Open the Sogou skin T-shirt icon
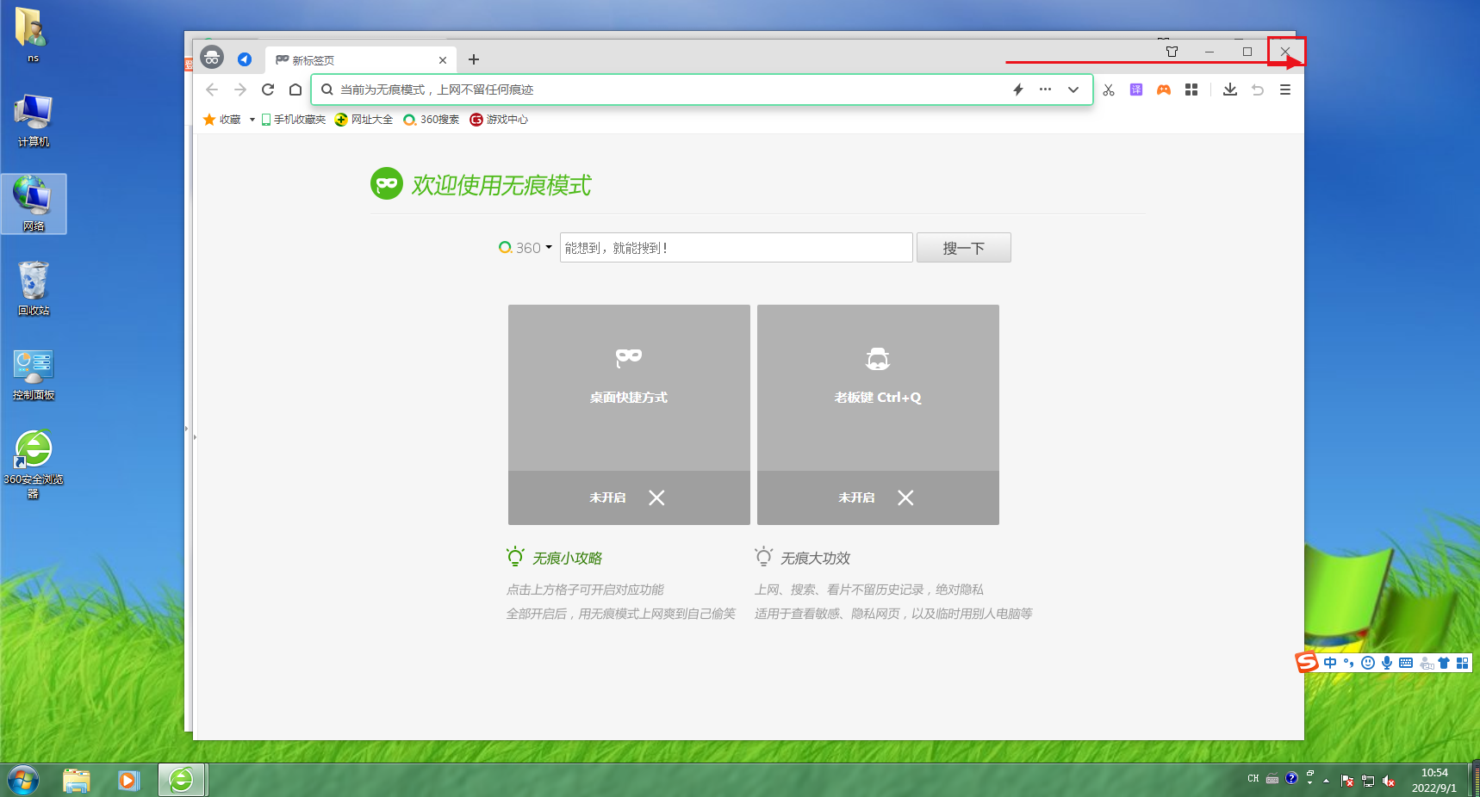 [x=1444, y=663]
